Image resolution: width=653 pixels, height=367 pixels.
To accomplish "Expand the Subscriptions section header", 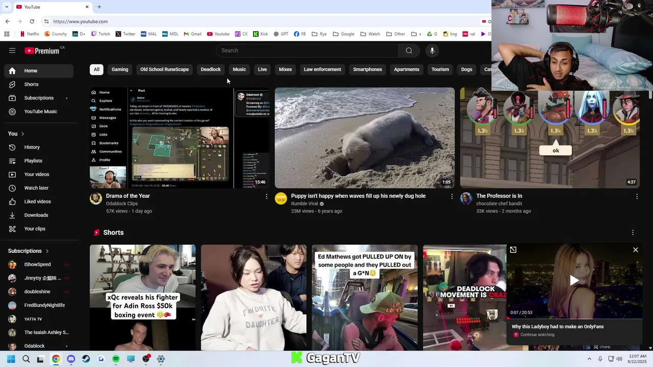I will pyautogui.click(x=29, y=251).
